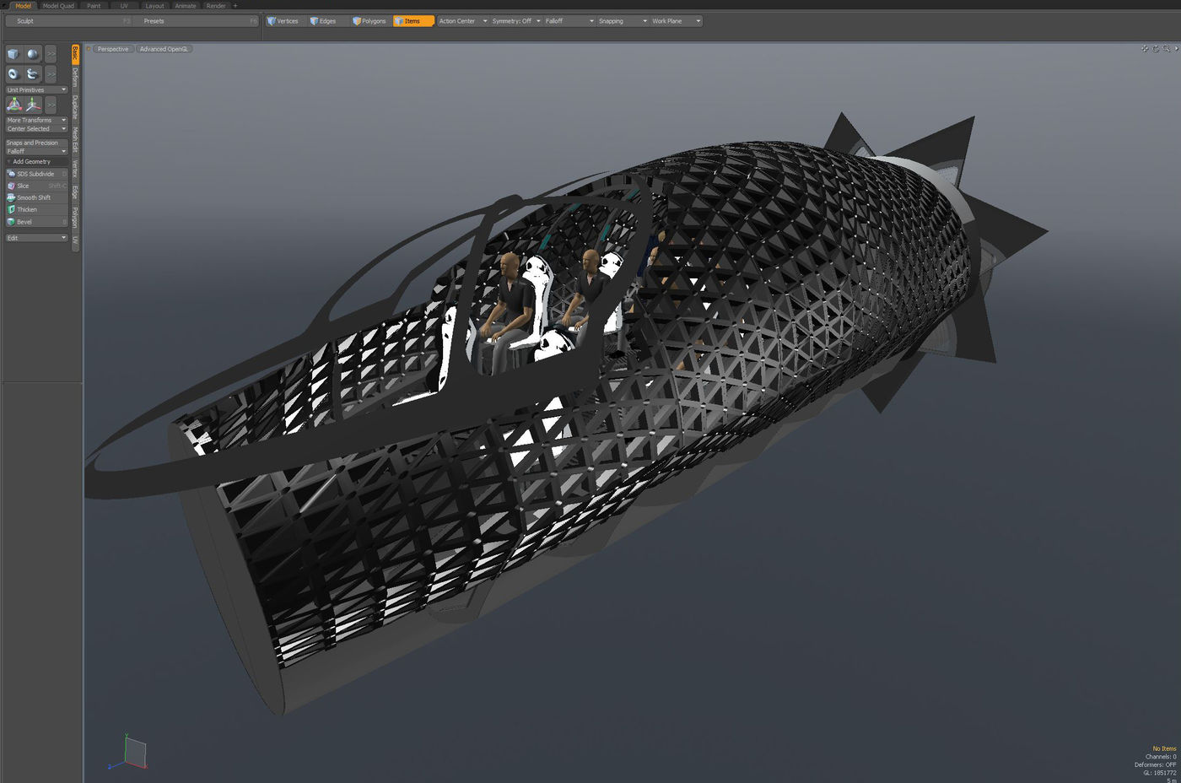Select the unit cube primitive tool
The image size is (1181, 783).
coord(13,54)
